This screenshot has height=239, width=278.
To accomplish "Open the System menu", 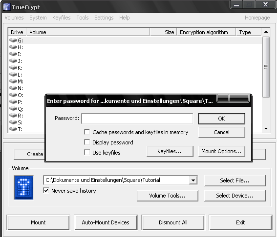I will [x=38, y=18].
